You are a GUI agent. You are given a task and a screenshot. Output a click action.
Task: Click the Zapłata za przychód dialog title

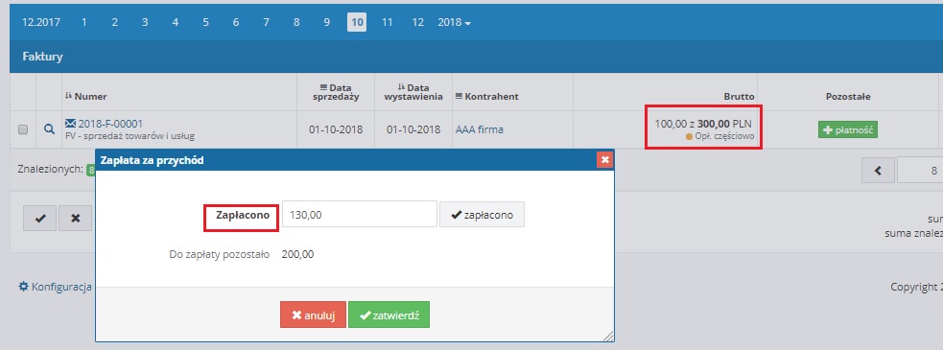pyautogui.click(x=152, y=160)
